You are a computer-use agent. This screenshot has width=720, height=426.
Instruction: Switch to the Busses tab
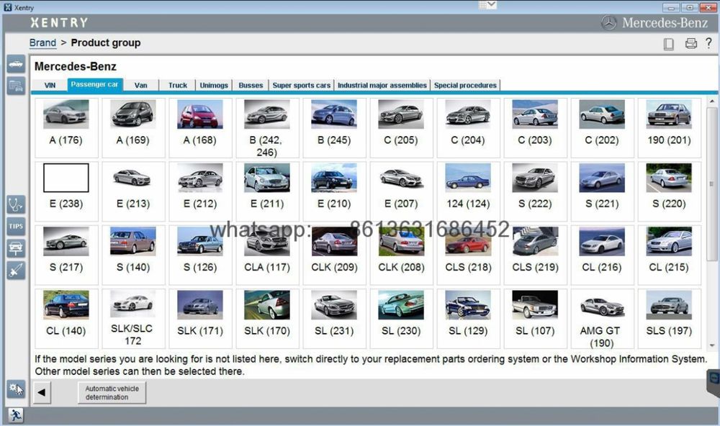click(251, 86)
